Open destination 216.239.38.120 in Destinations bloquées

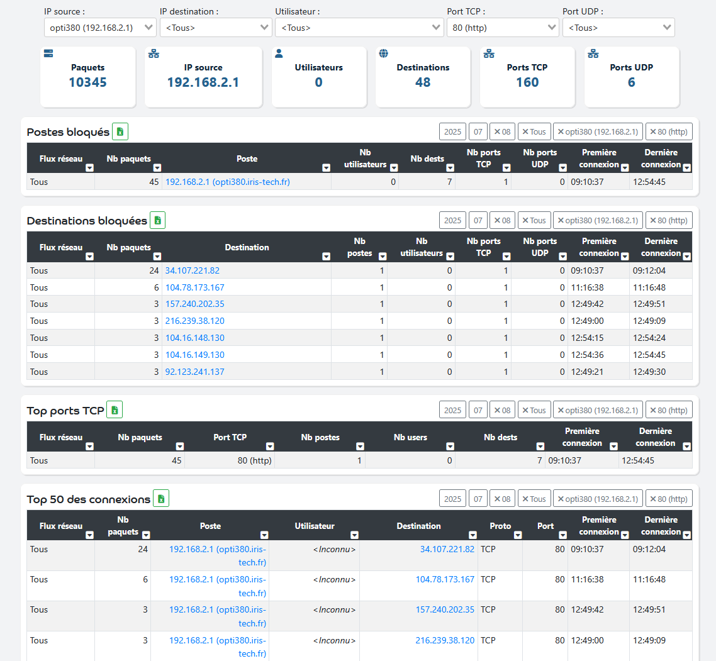pos(194,321)
